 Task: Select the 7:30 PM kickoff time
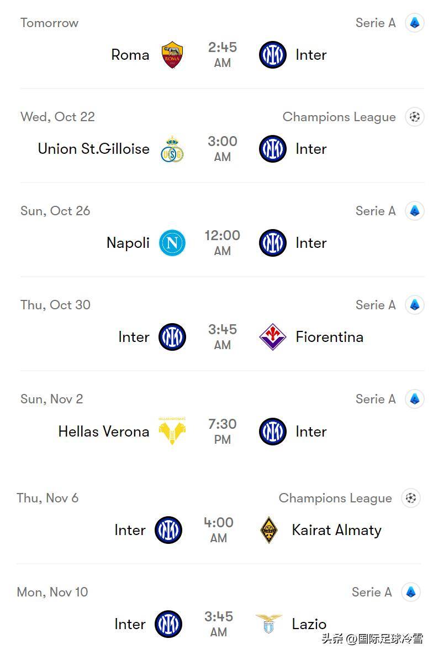tap(223, 431)
